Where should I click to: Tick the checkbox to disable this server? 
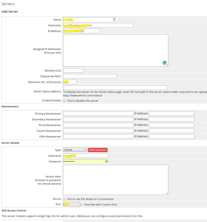[64, 101]
